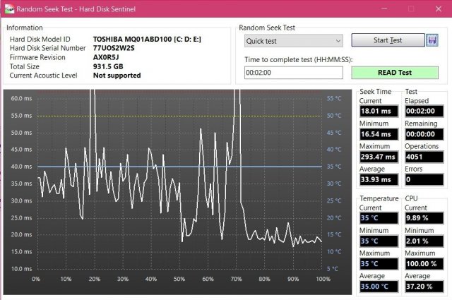Click the CPU Average value 37.20 %
The image size is (452, 300).
pos(423,285)
